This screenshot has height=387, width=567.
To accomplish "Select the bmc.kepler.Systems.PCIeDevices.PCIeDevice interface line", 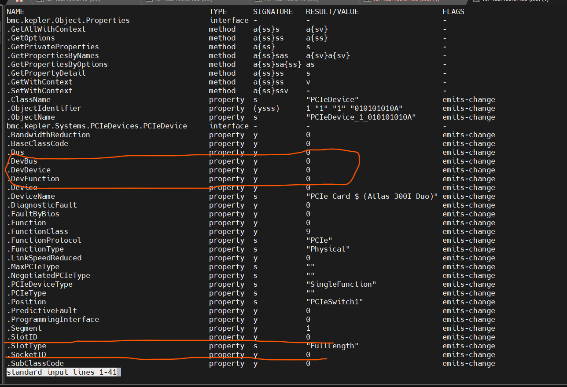I will [97, 126].
